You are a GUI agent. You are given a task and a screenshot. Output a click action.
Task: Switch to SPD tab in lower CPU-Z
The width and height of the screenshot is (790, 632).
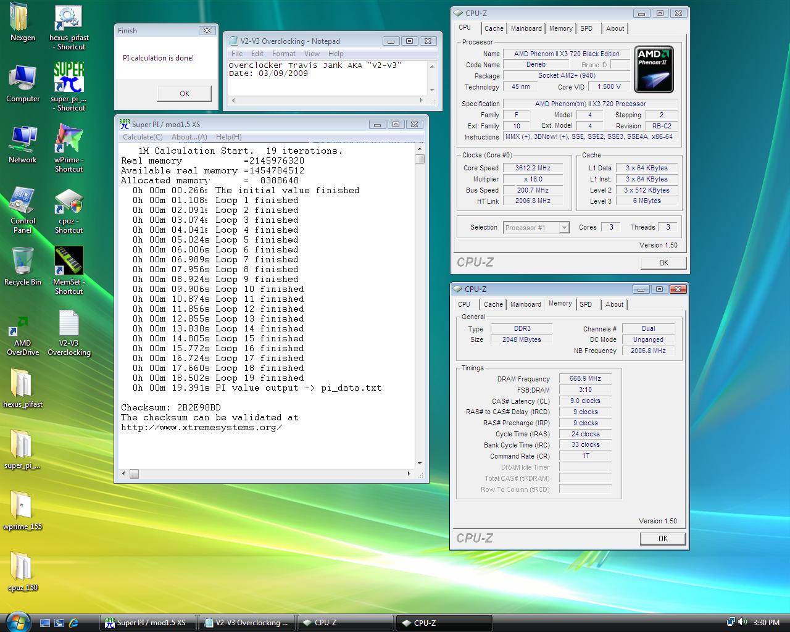pos(586,304)
